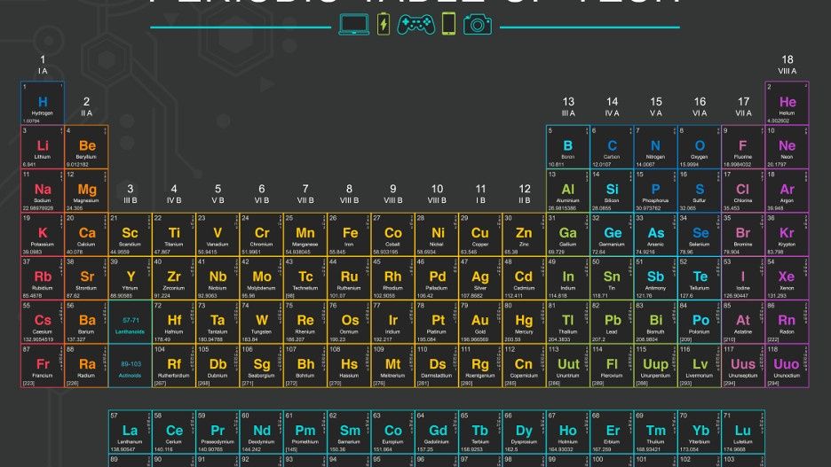Click the group 13 III A header
Screen dimensions: 831x467
point(568,106)
